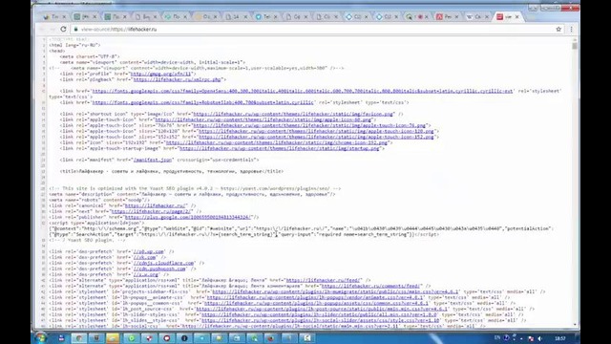This screenshot has height=344, width=611.
Task: Open the //s.w.org prefetch link
Action: pyautogui.click(x=146, y=274)
